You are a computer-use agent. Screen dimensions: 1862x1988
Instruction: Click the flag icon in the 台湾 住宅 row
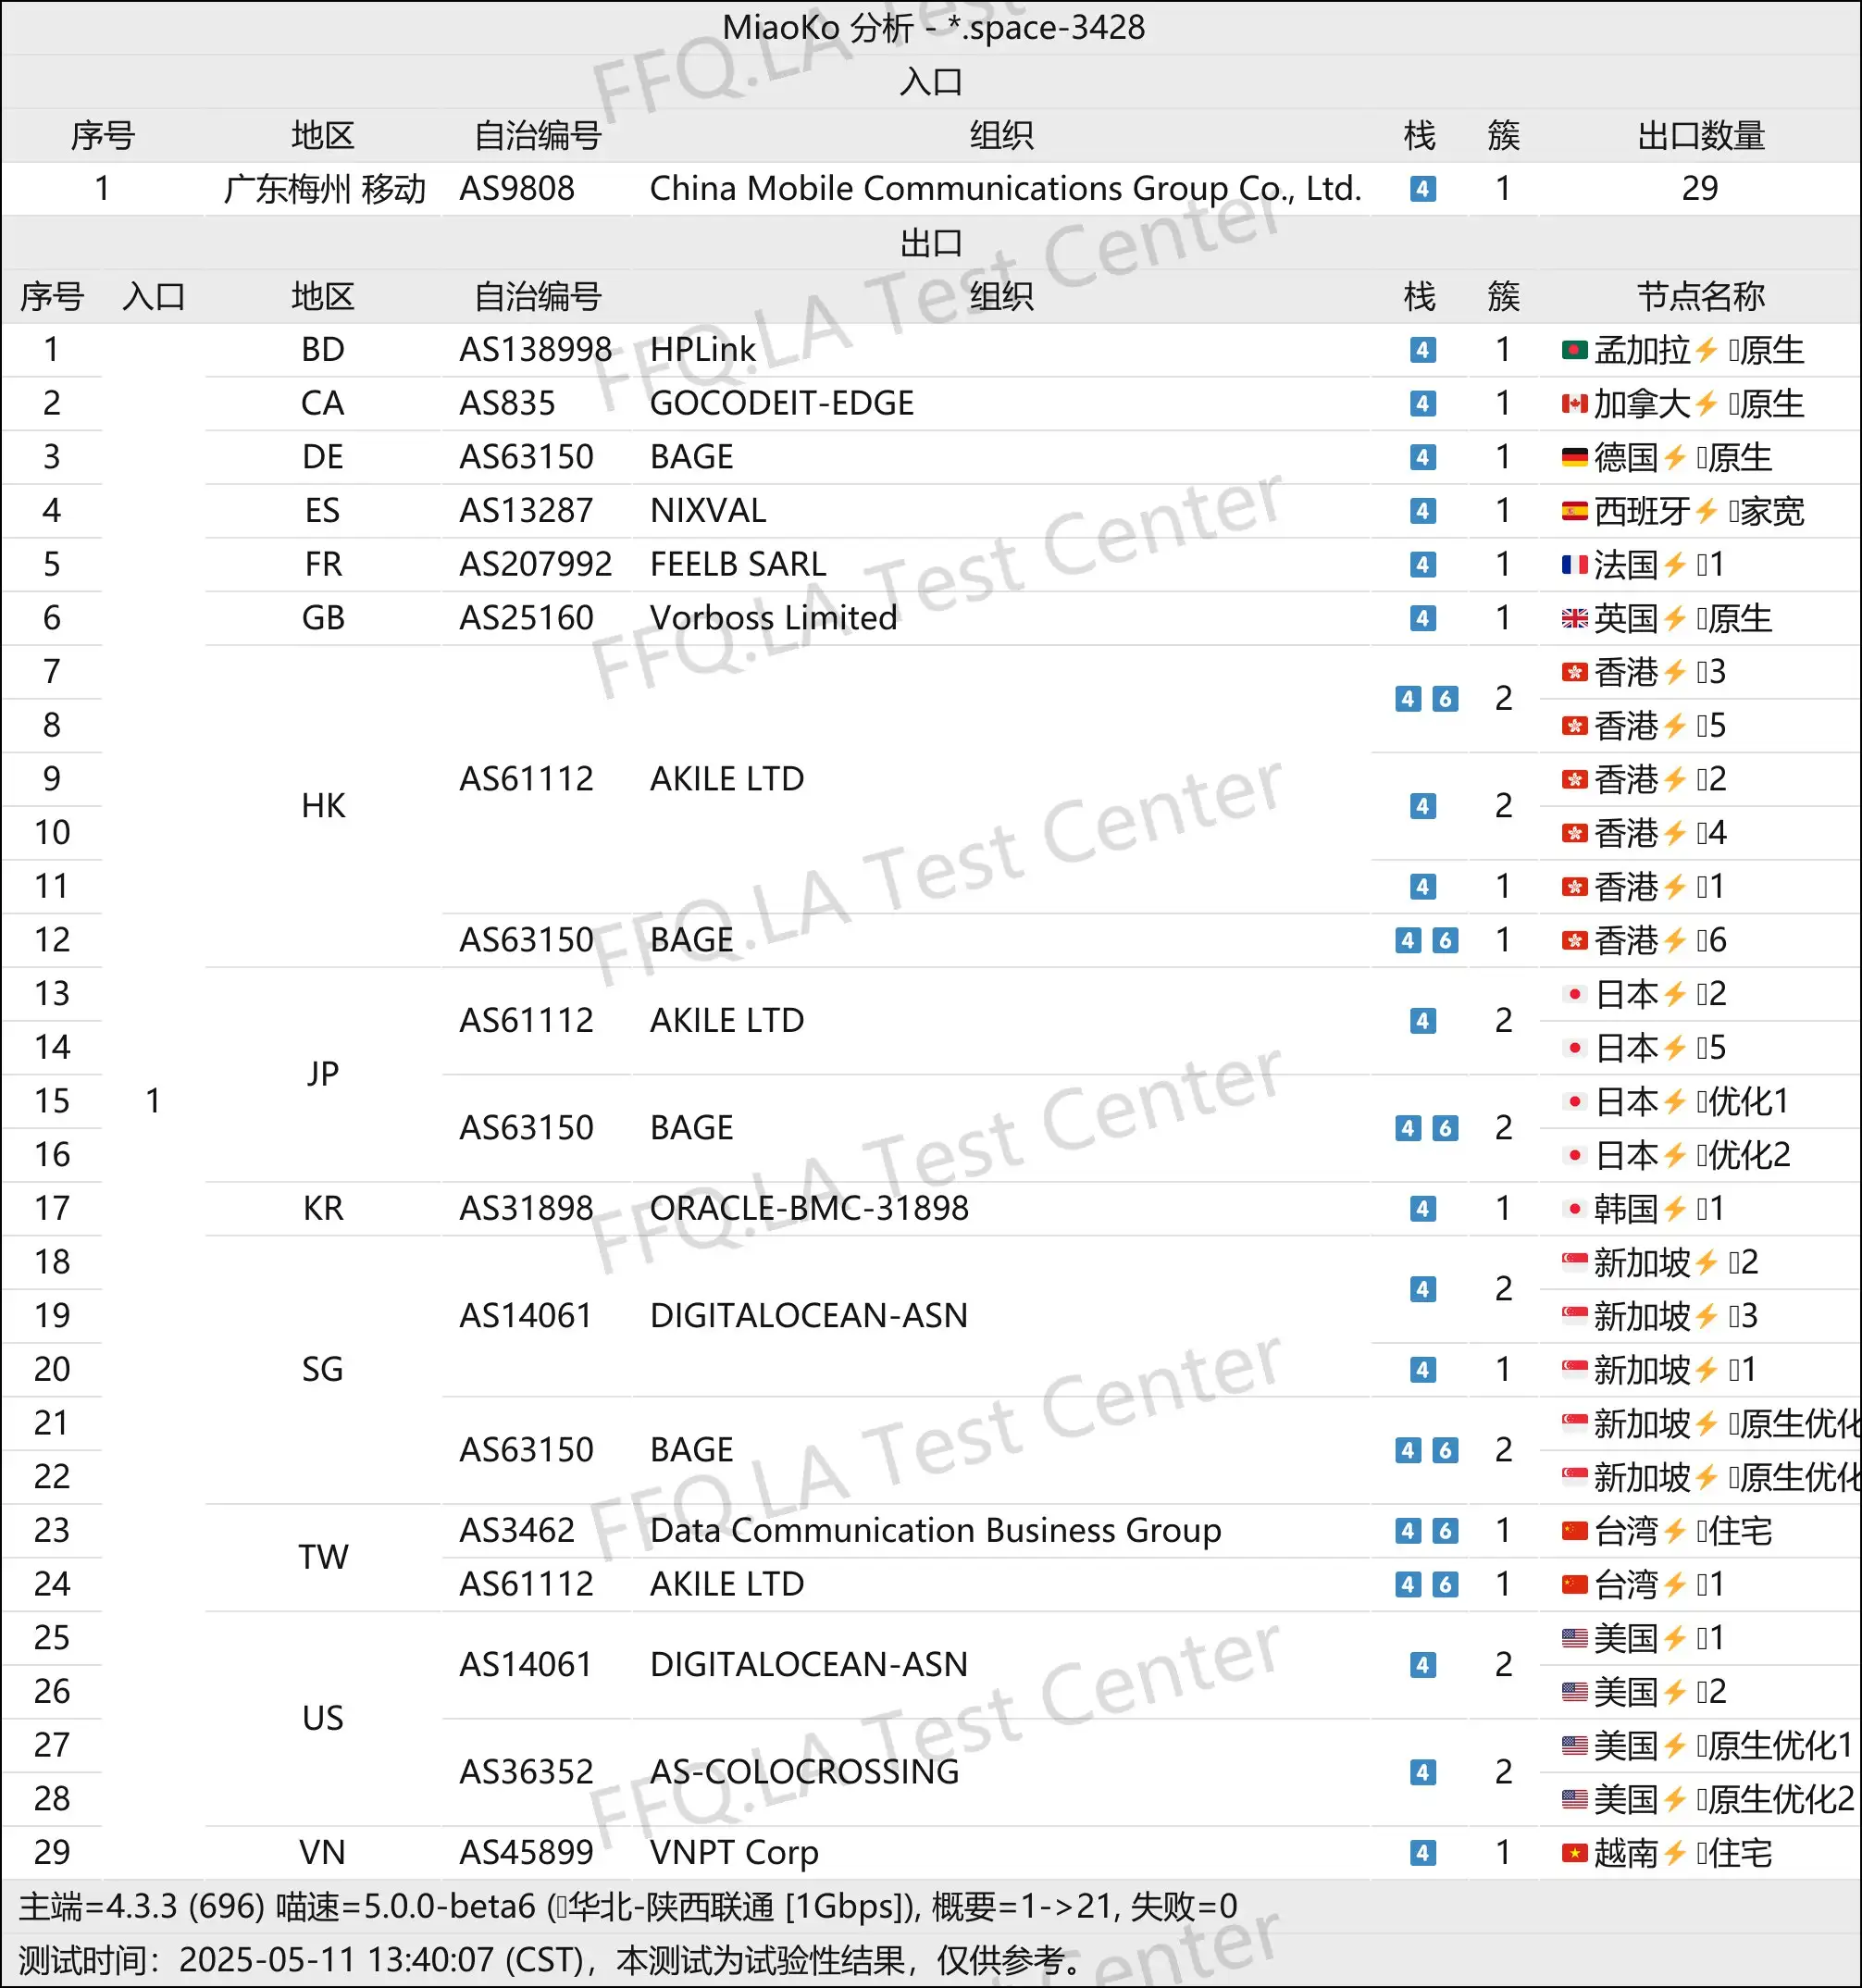point(1574,1531)
